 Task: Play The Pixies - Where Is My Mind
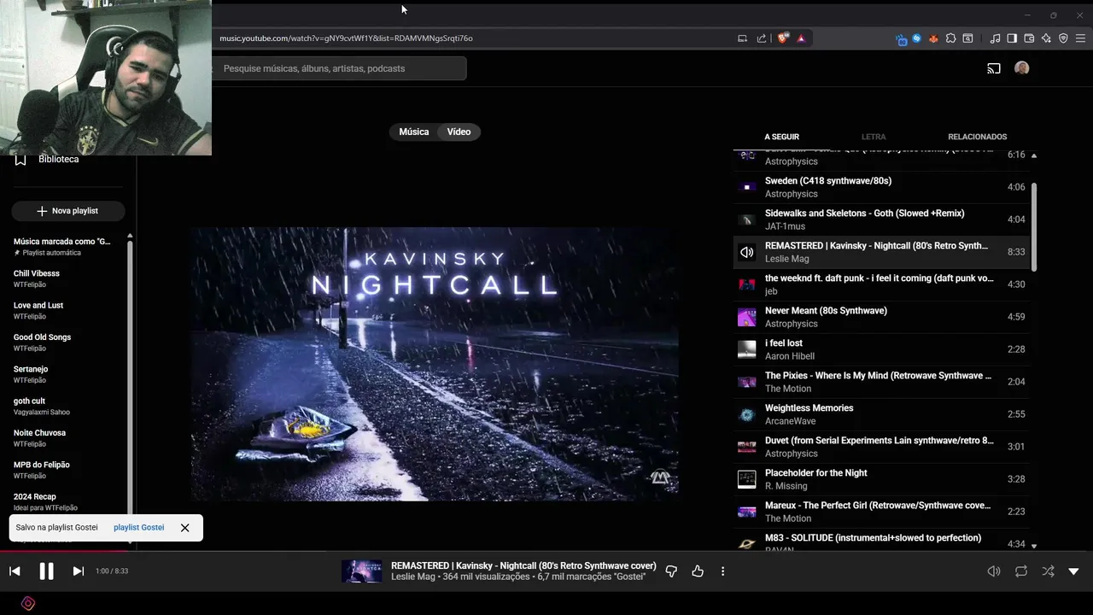pyautogui.click(x=881, y=382)
